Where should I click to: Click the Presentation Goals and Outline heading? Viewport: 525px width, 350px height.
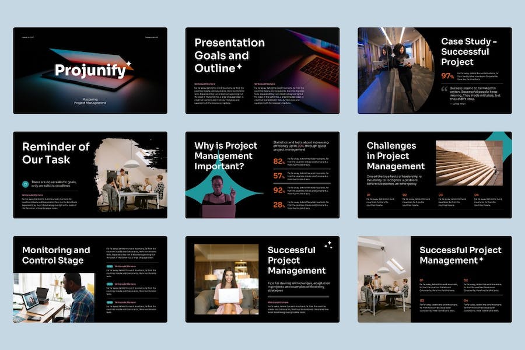pyautogui.click(x=229, y=54)
